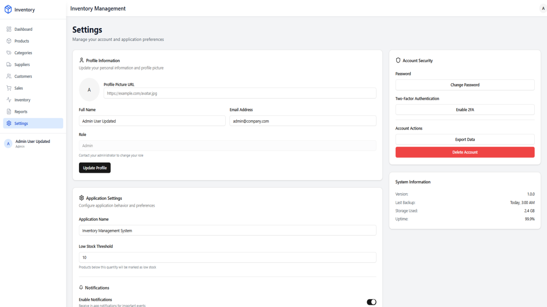Image resolution: width=547 pixels, height=307 pixels.
Task: Click the Sales shopping cart icon
Action: (x=9, y=88)
